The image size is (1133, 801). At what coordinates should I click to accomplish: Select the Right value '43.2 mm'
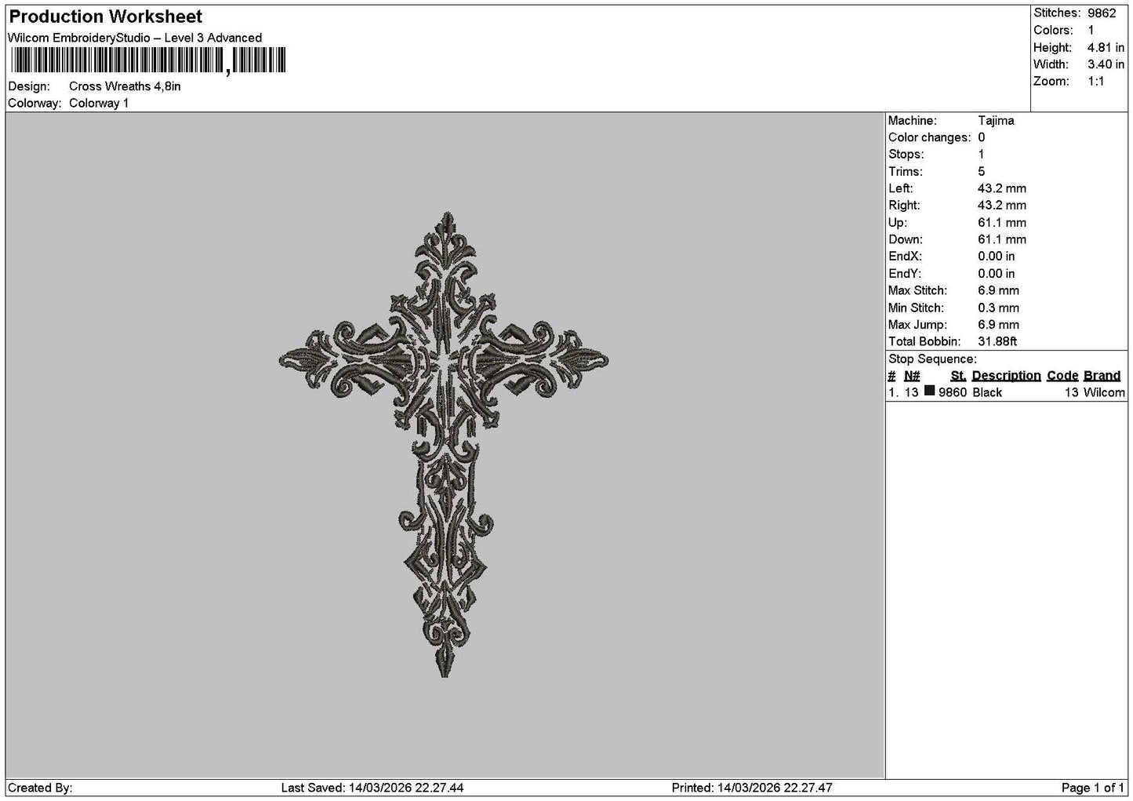pos(1002,206)
